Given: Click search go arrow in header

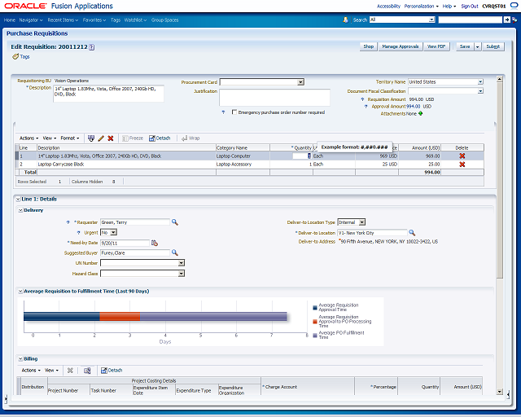Looking at the screenshot, I should (507, 20).
